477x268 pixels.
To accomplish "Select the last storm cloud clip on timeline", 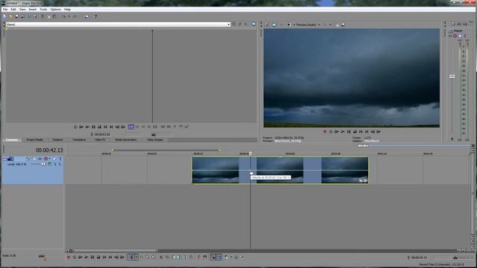I will 344,170.
